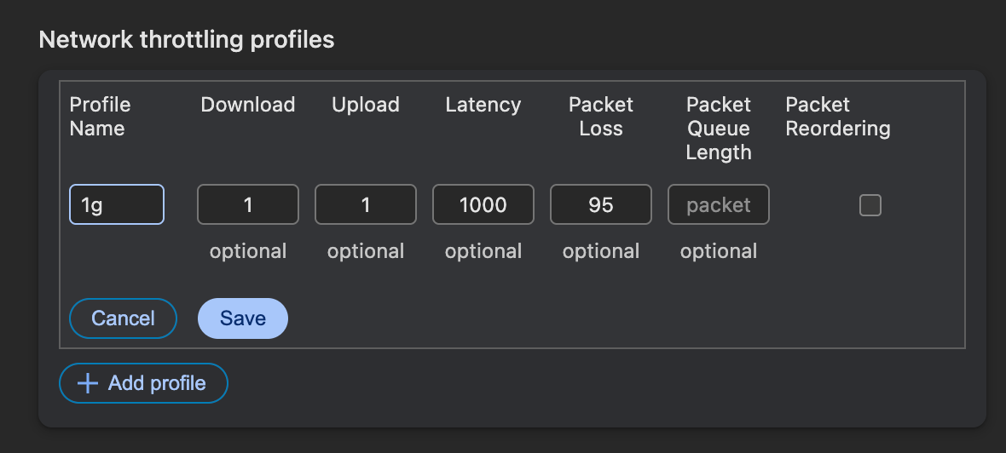
Task: Click the Network throttling profiles heading
Action: point(187,39)
